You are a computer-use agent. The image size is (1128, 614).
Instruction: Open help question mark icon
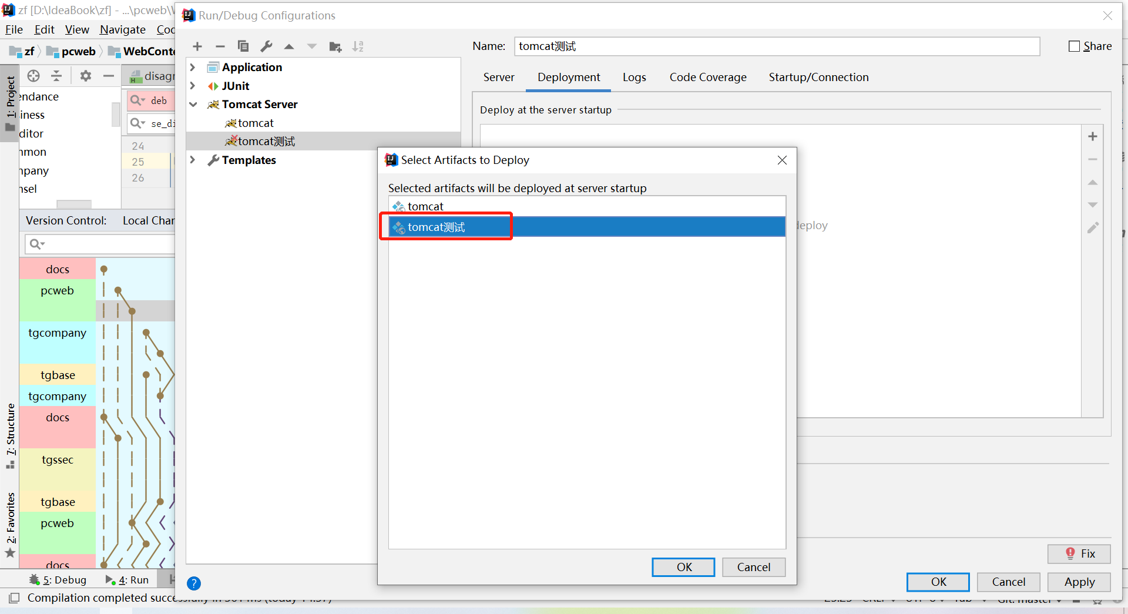[x=194, y=583]
